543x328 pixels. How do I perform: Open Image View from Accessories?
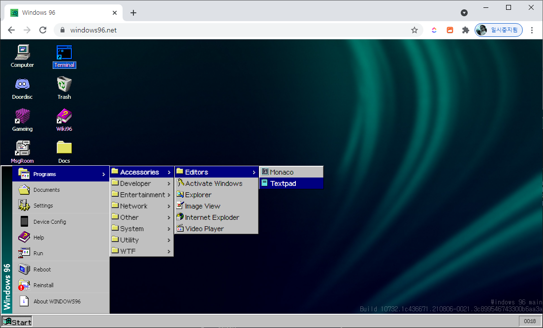click(217, 206)
